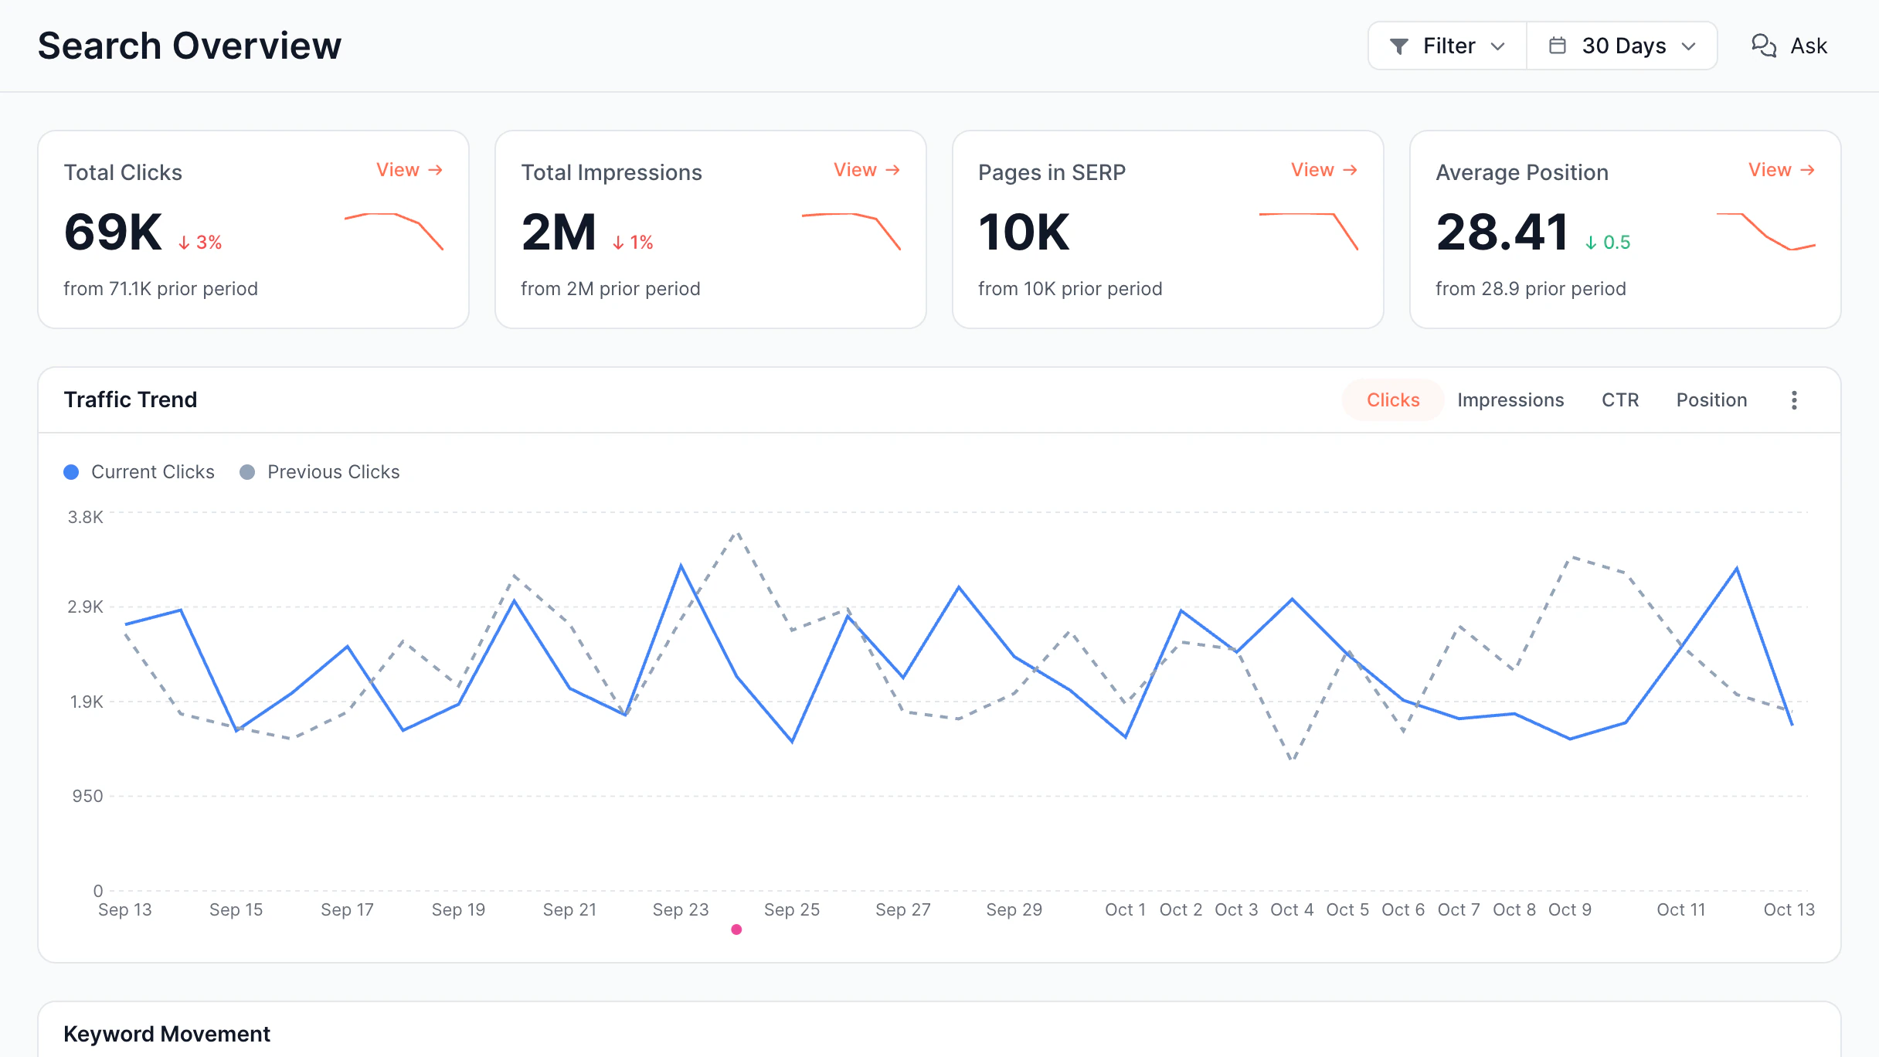Switch chart to the CTR tab
Screen dimensions: 1879x1057
point(1620,400)
